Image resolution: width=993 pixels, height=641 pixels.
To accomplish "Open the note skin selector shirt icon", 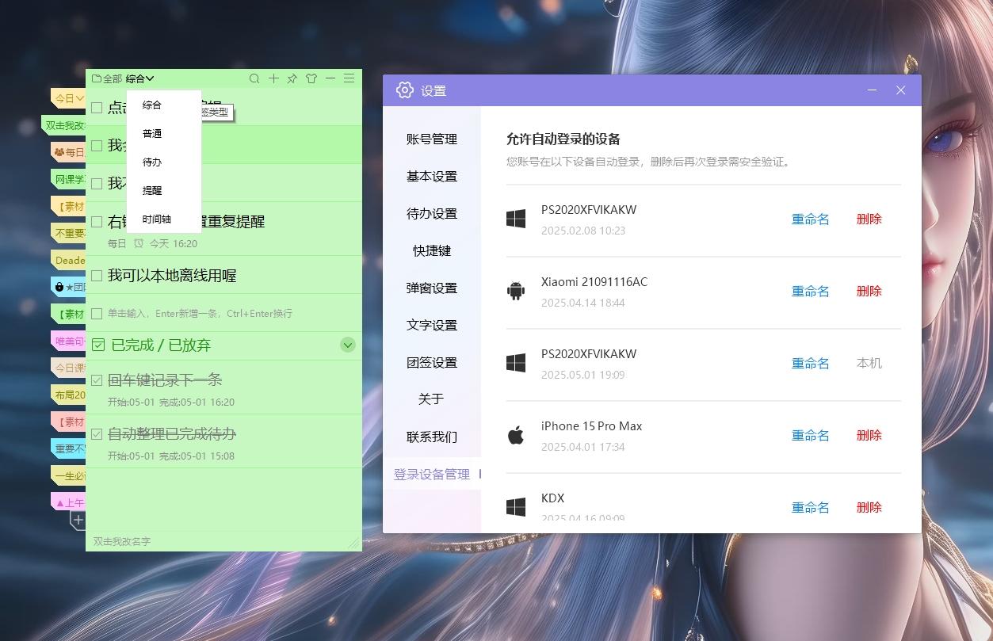I will coord(311,78).
